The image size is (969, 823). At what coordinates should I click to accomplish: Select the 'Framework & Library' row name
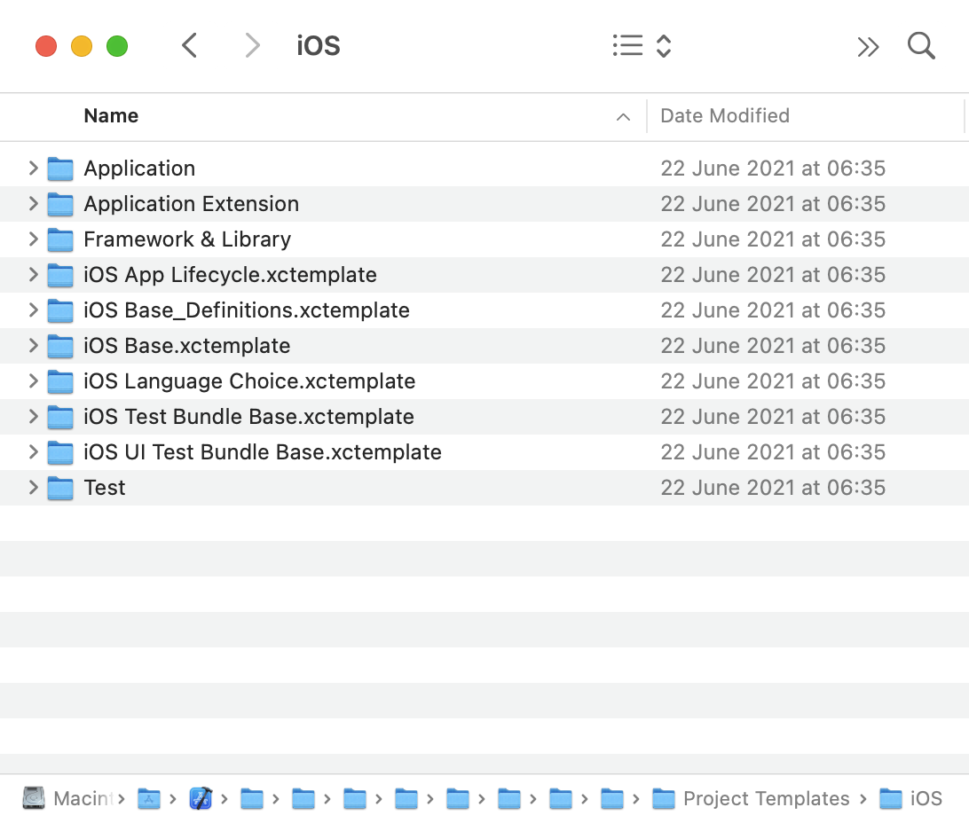point(187,239)
